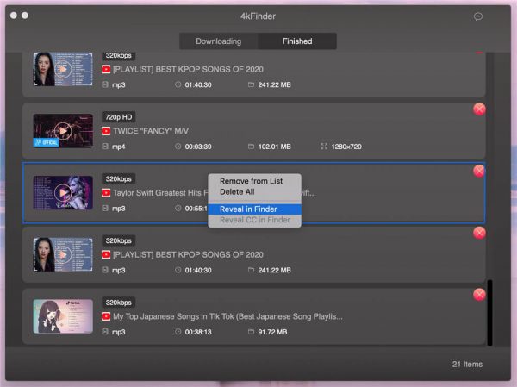Click folder icon in the top KPOP row
The image size is (517, 387).
click(251, 84)
